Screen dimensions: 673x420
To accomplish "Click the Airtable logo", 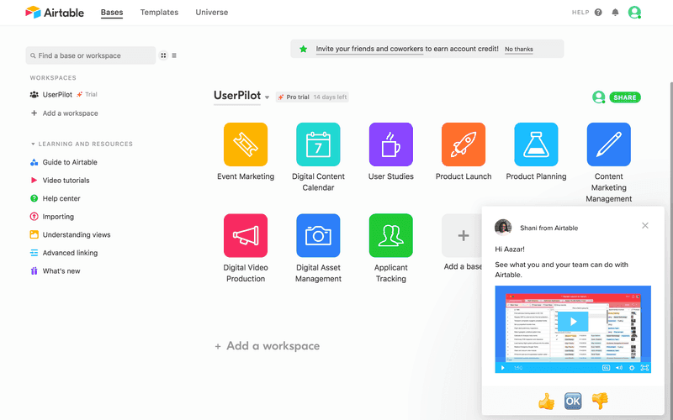I will [55, 13].
